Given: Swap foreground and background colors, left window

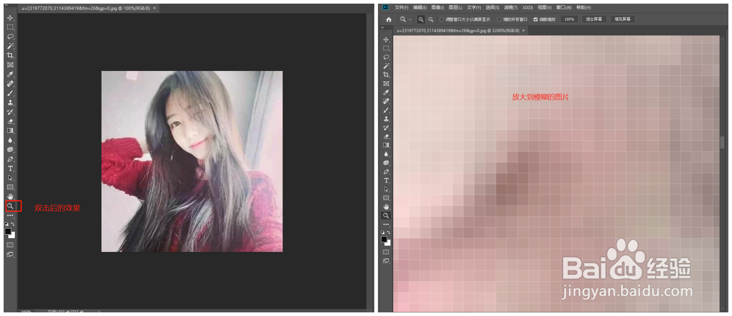Looking at the screenshot, I should point(13,224).
